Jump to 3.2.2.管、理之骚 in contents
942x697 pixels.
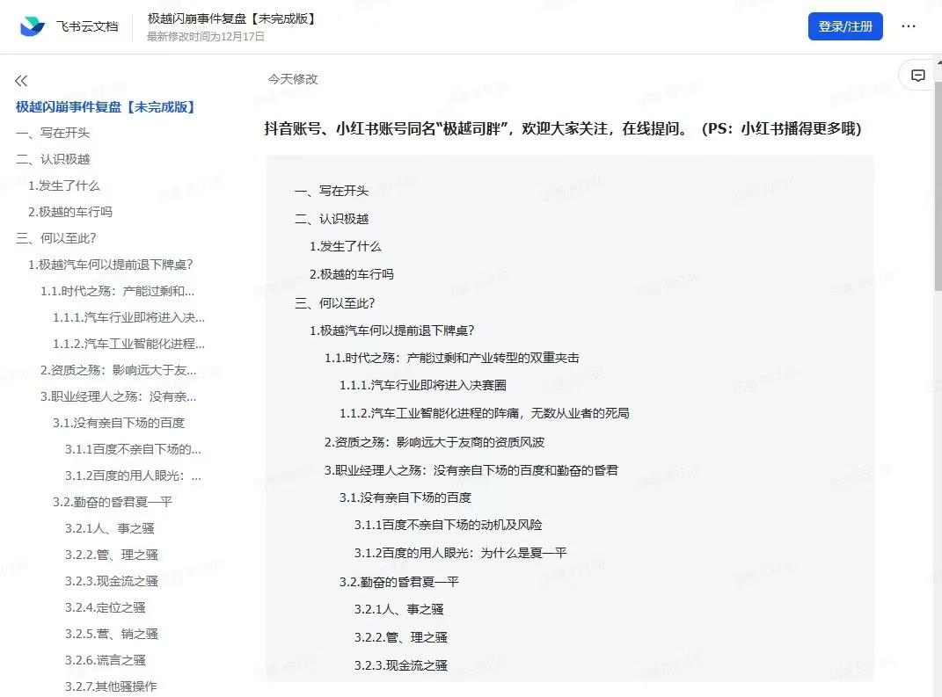click(x=401, y=637)
